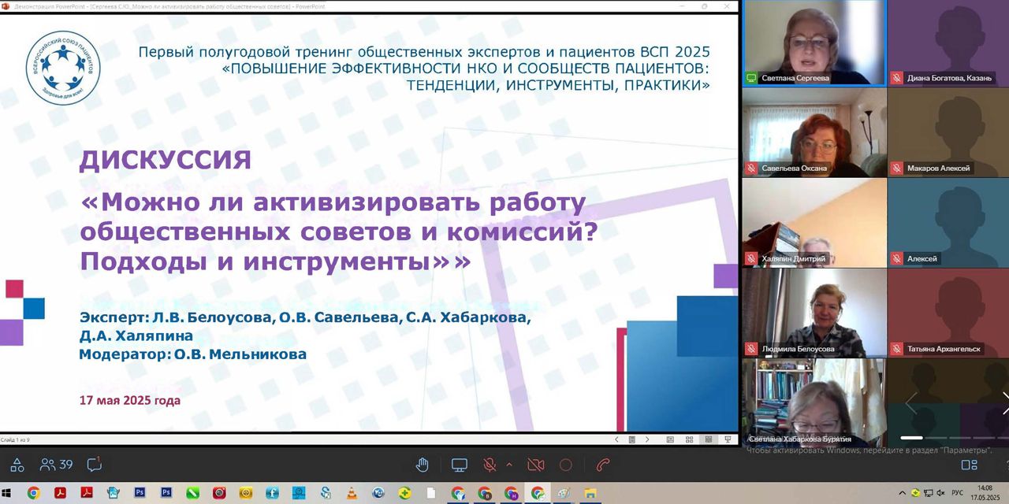Turn on the camera in toolbar
This screenshot has width=1009, height=504.
click(x=536, y=465)
